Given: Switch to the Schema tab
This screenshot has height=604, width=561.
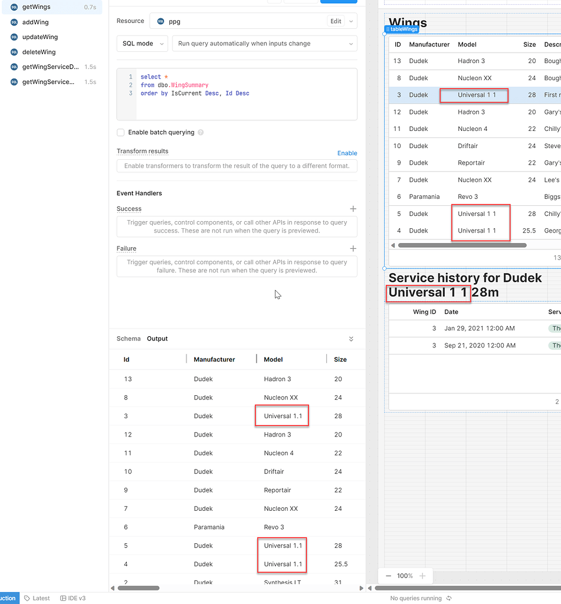Looking at the screenshot, I should (129, 339).
